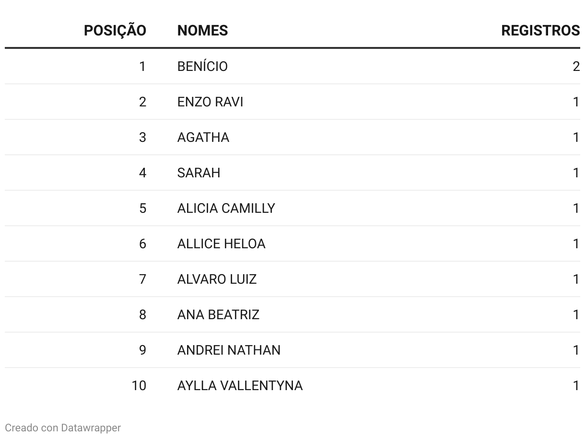The image size is (585, 439).
Task: Click the Creado con Datawrapper credit
Action: click(63, 427)
